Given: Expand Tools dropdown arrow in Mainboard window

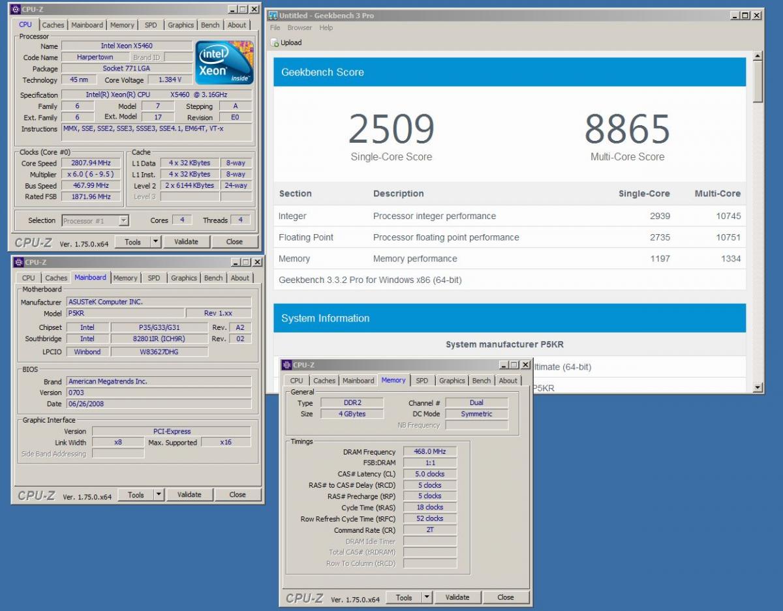Looking at the screenshot, I should [x=159, y=495].
